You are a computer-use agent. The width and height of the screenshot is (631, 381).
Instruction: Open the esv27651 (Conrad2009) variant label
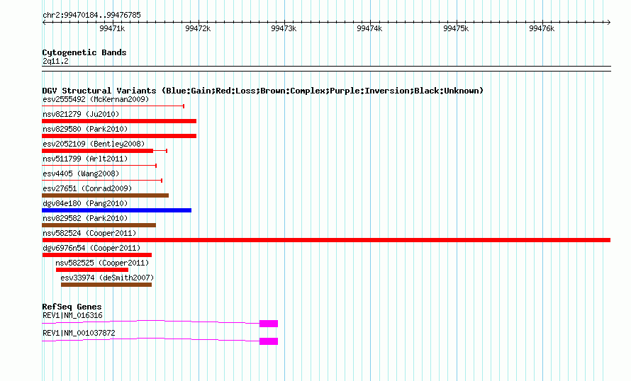87,188
